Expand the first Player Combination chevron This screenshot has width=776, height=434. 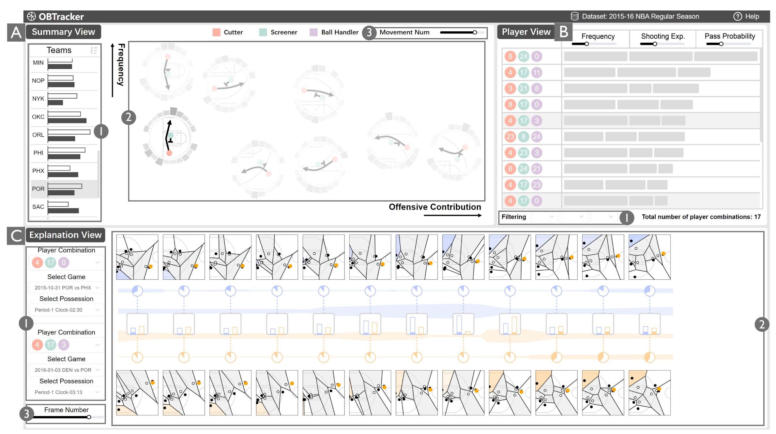[x=97, y=262]
